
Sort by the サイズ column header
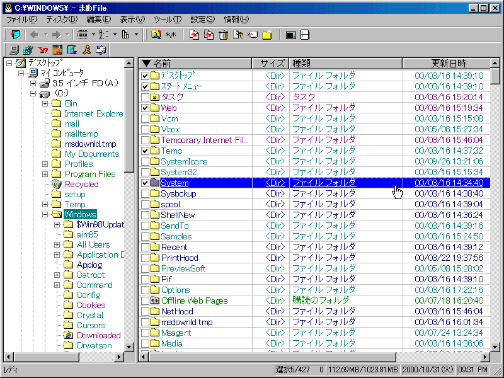(x=271, y=64)
